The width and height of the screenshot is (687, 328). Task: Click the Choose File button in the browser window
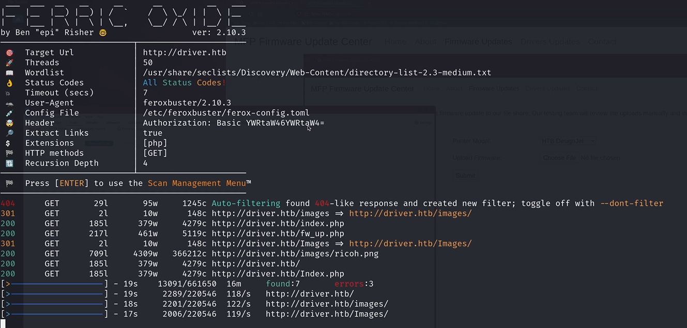pyautogui.click(x=560, y=158)
